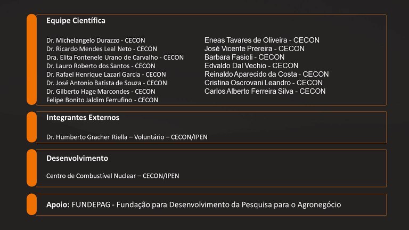Select Dra. Elita Fontenele Urano de Carvalho
This screenshot has height=230, width=409.
click(114, 57)
